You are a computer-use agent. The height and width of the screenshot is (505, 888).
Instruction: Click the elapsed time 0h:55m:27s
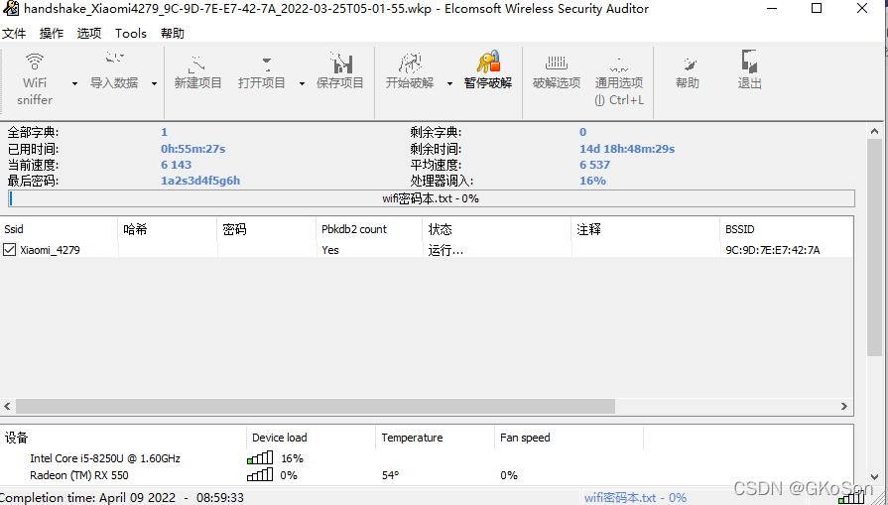tap(193, 149)
